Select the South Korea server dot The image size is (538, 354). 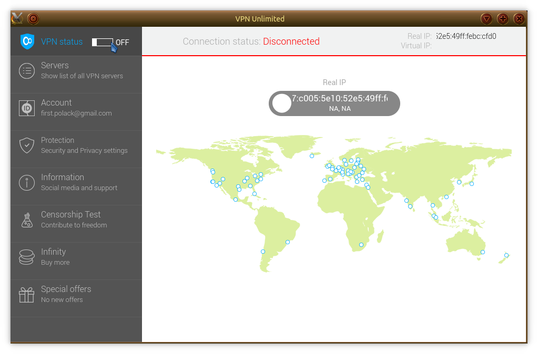tap(459, 182)
